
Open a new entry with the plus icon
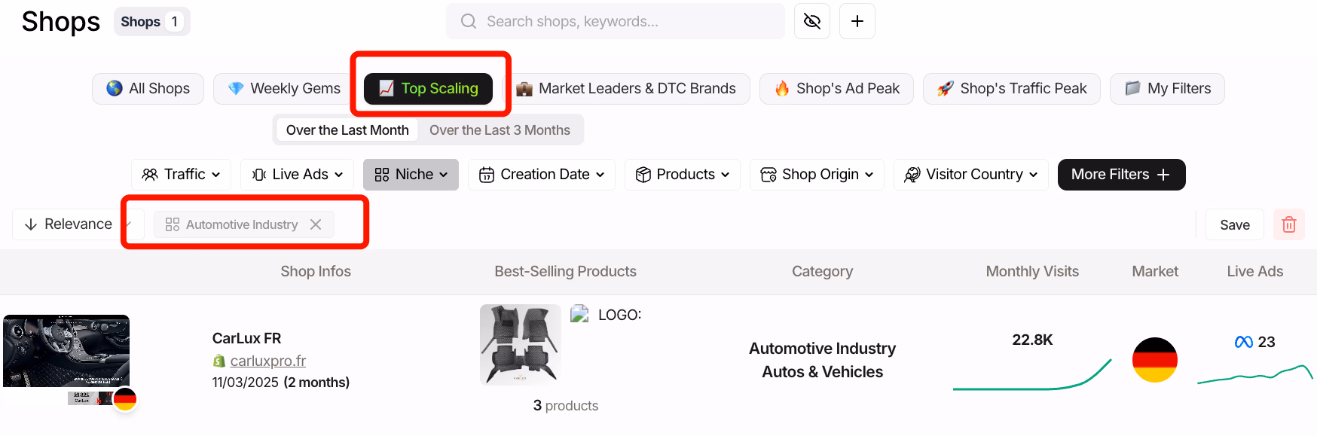(x=857, y=20)
